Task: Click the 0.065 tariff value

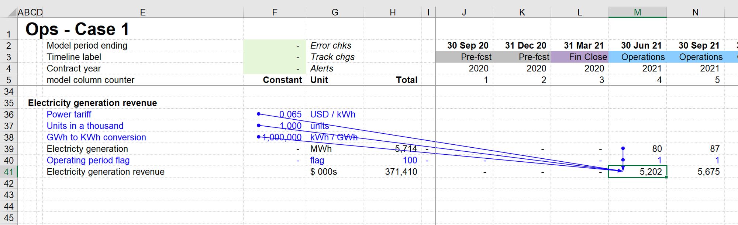Action: (290, 115)
